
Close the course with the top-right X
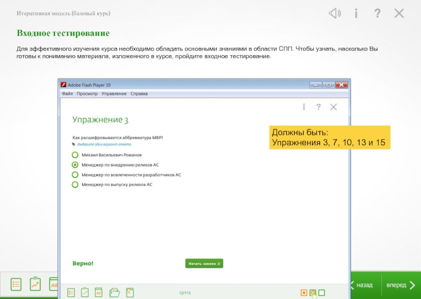(399, 13)
